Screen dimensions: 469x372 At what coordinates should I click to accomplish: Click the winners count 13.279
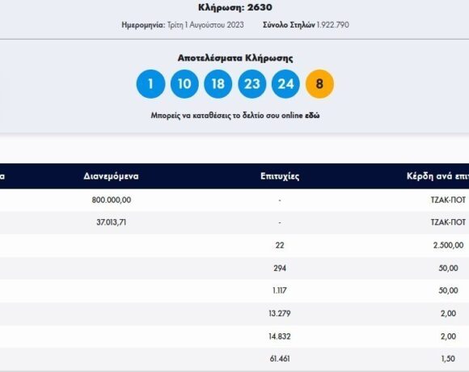tap(280, 314)
